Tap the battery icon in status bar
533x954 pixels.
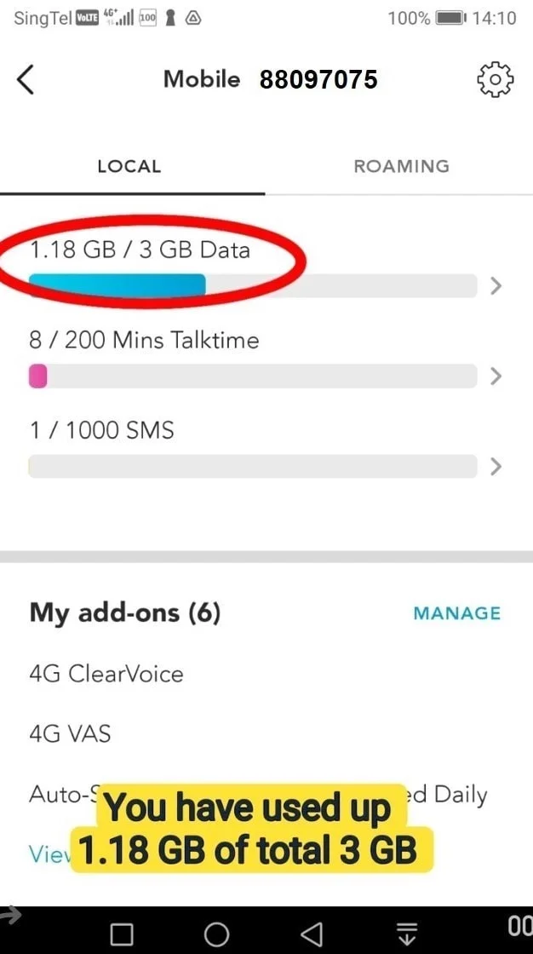pyautogui.click(x=451, y=18)
